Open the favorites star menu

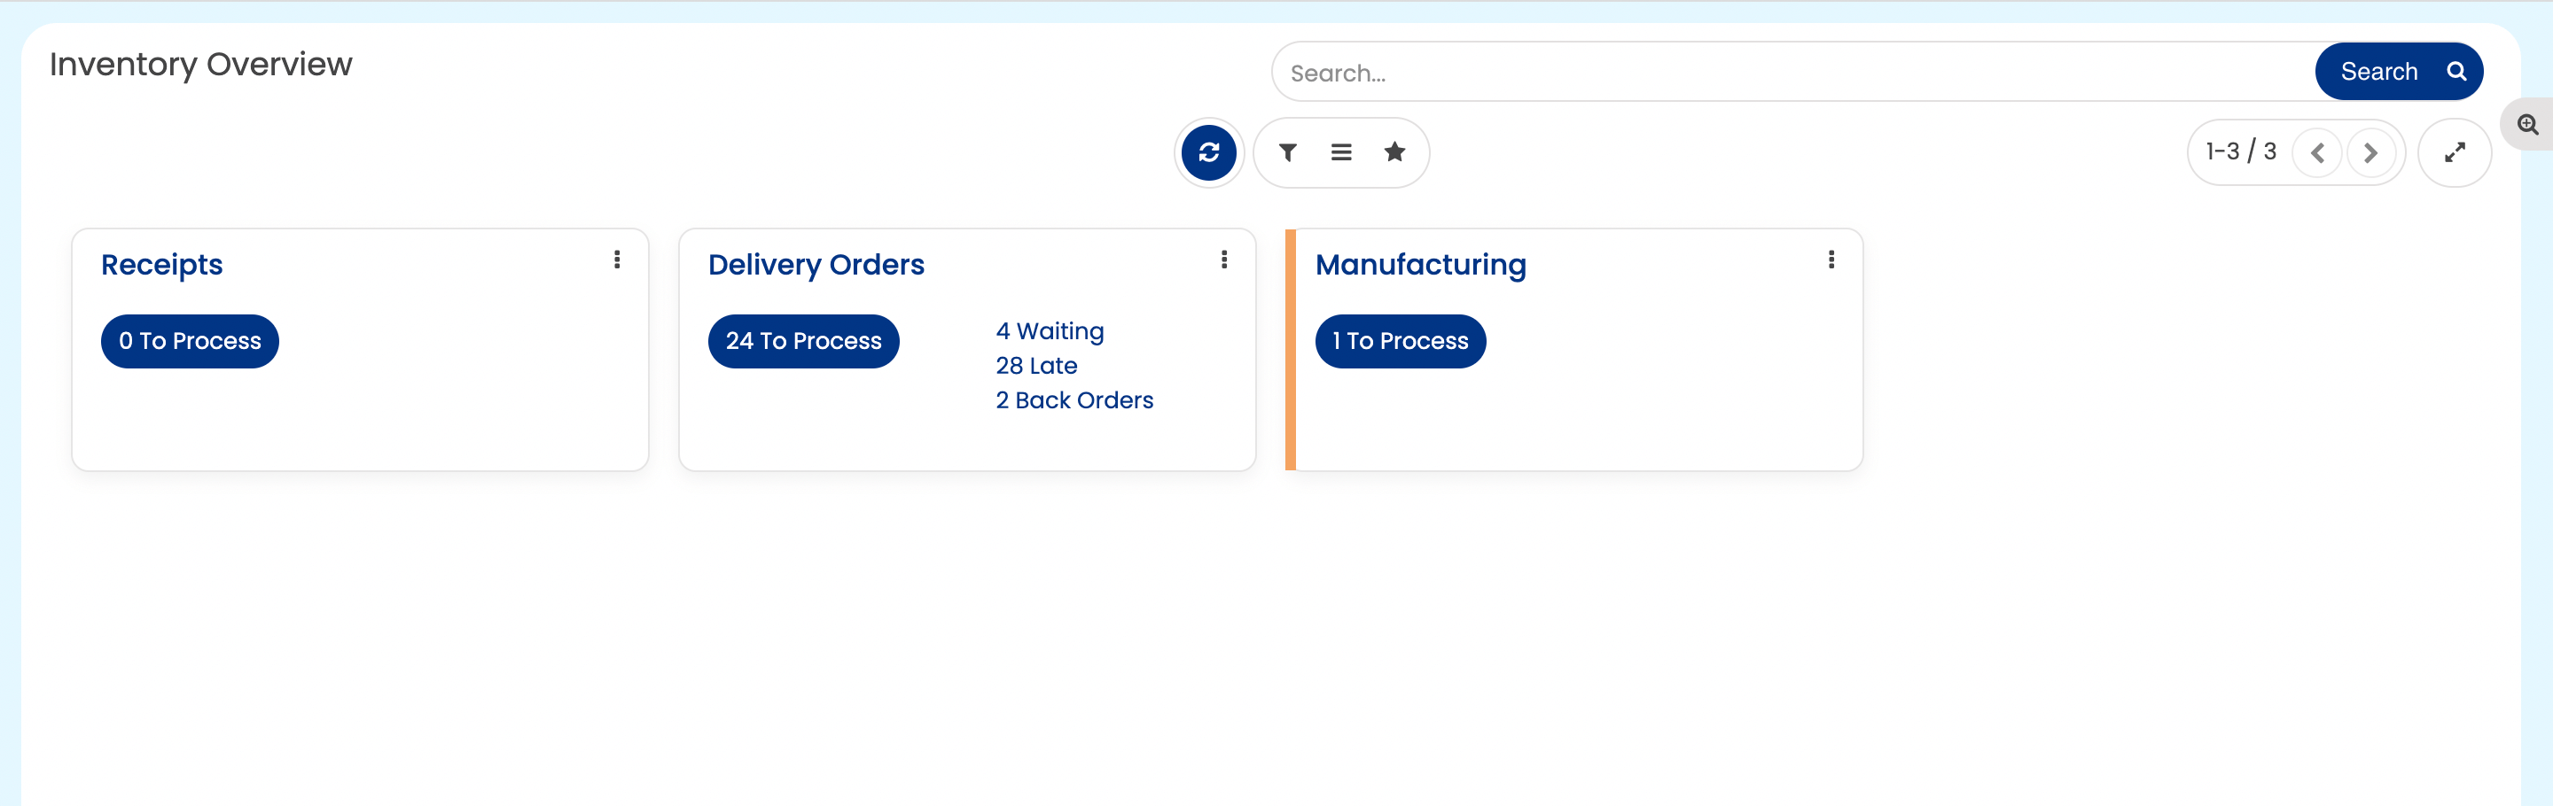(x=1394, y=152)
